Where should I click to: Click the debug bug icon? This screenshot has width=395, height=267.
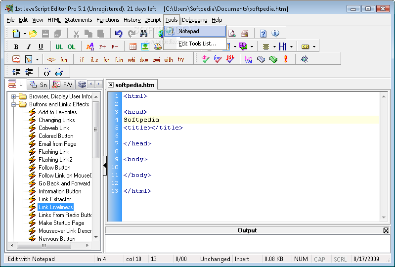[x=304, y=59]
